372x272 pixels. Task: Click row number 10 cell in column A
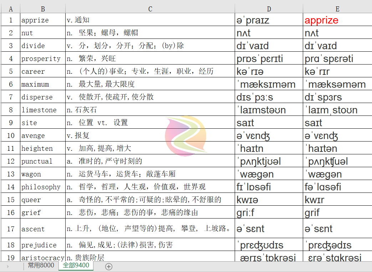(11, 135)
